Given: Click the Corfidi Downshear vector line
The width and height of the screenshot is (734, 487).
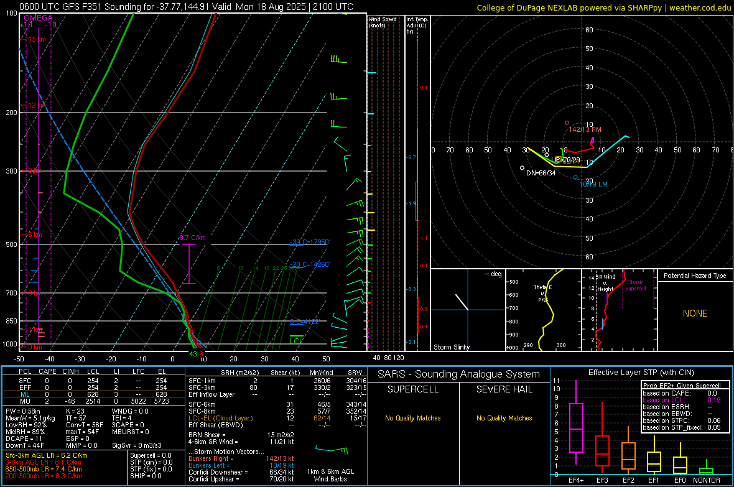Looking at the screenshot, I should 241,472.
